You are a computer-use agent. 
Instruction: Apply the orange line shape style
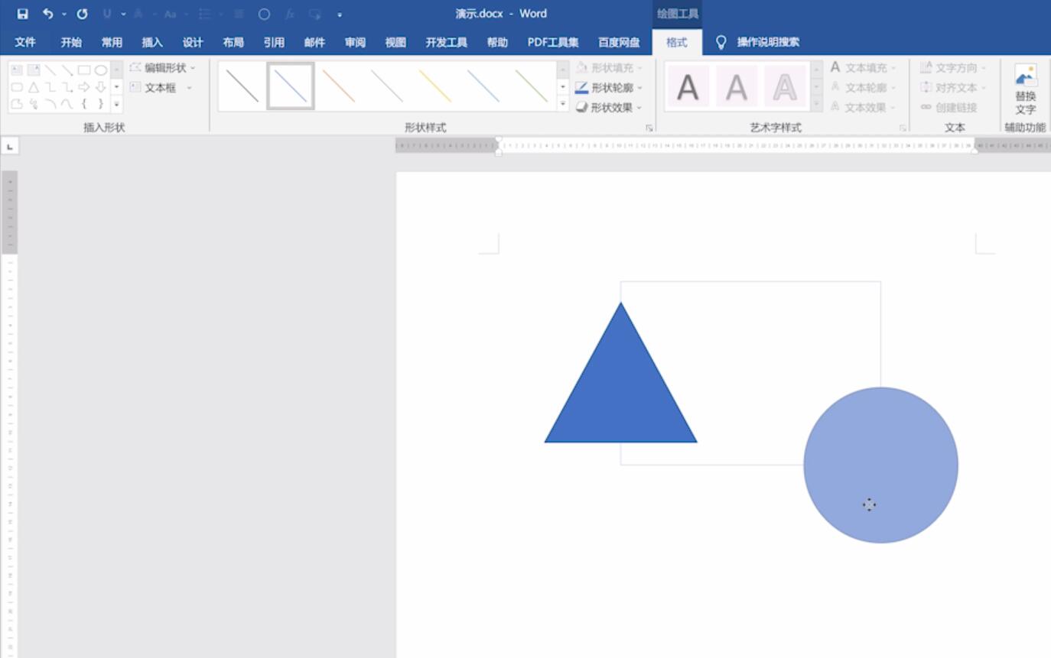339,86
